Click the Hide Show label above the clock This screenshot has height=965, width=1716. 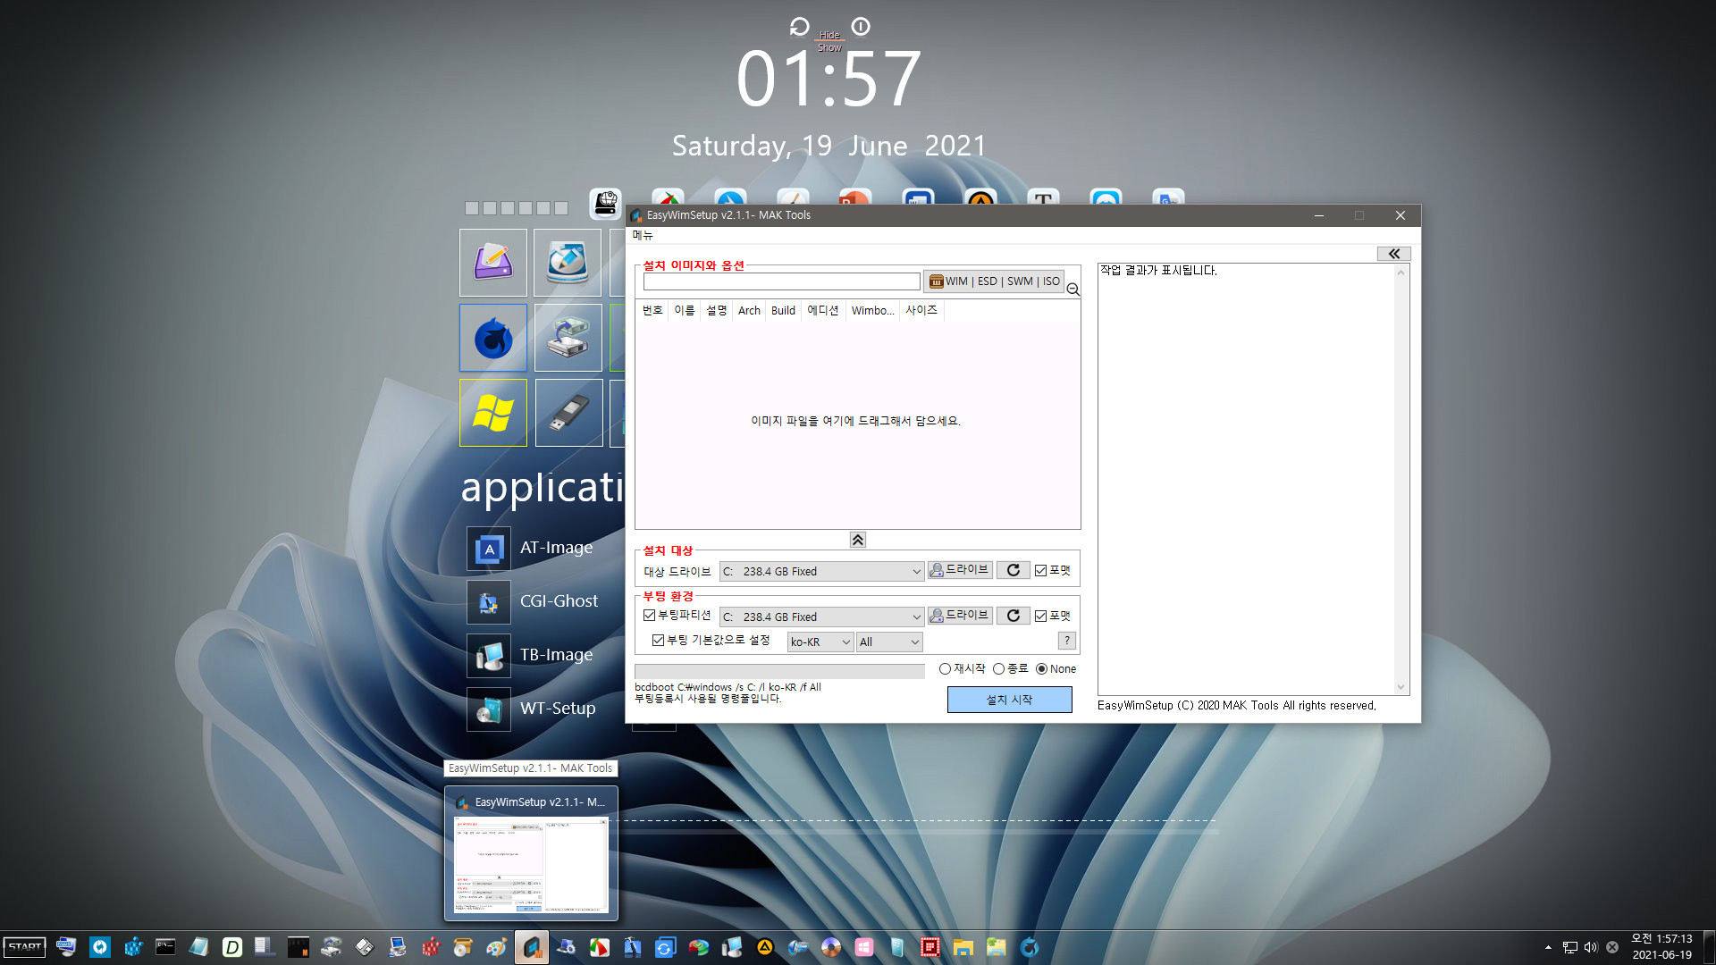coord(829,42)
